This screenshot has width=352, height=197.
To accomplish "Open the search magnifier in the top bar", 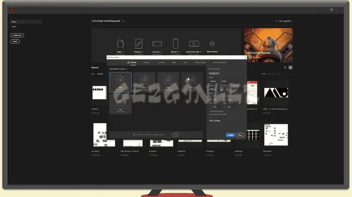I will coord(331,10).
